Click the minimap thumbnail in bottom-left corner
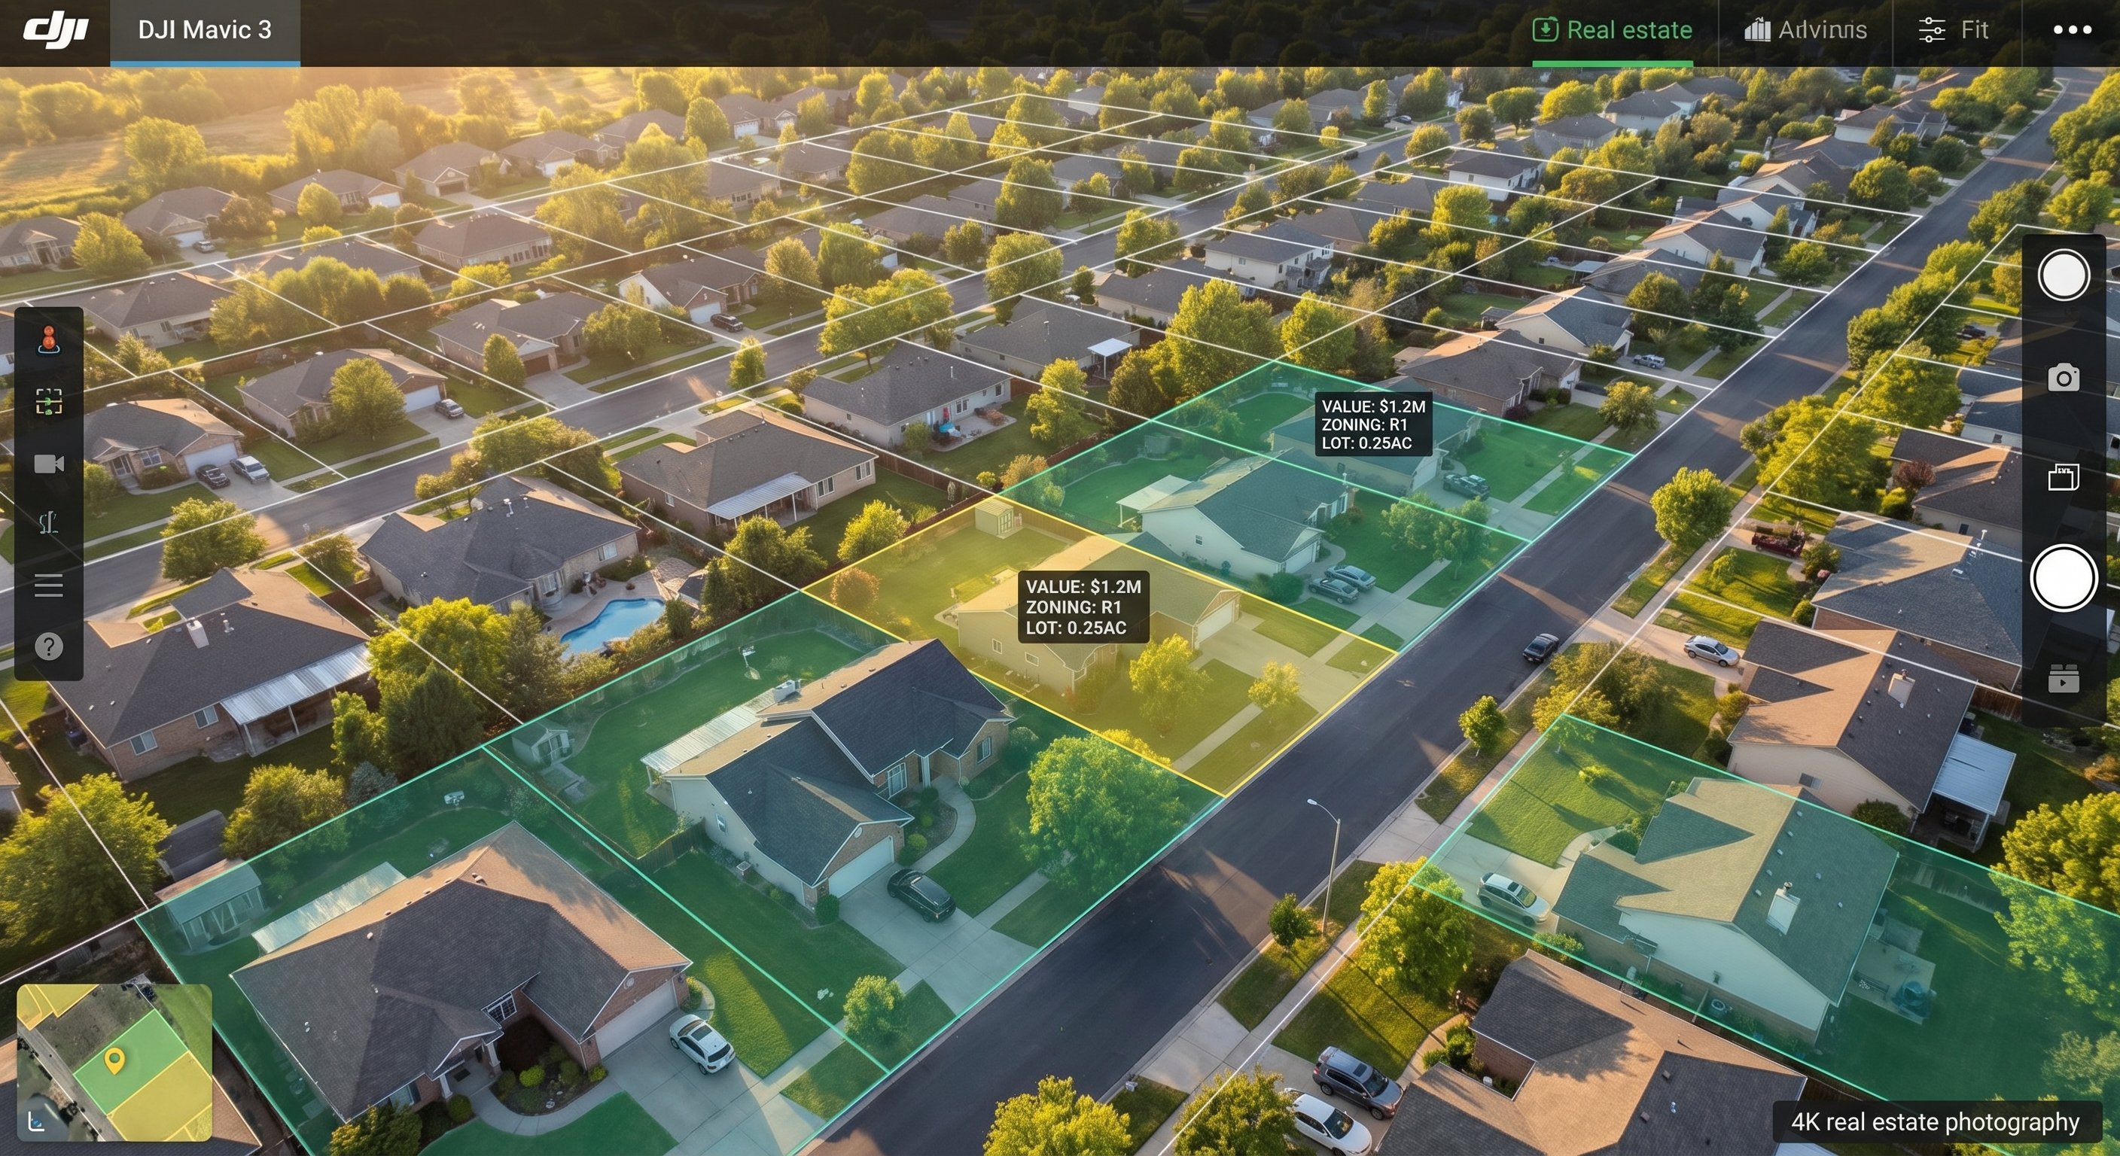This screenshot has width=2120, height=1156. point(114,1062)
